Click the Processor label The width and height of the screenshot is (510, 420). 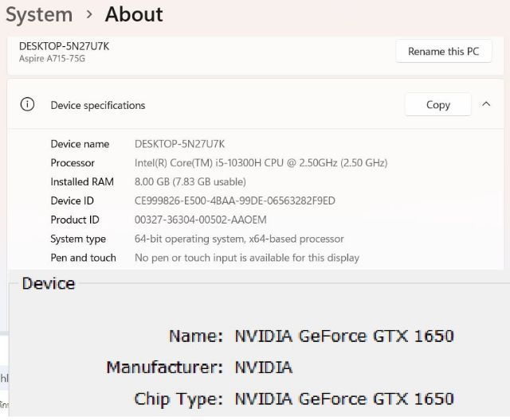click(x=73, y=162)
